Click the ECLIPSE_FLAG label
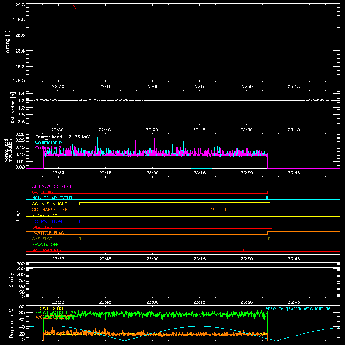The image size is (345, 345). point(47,221)
